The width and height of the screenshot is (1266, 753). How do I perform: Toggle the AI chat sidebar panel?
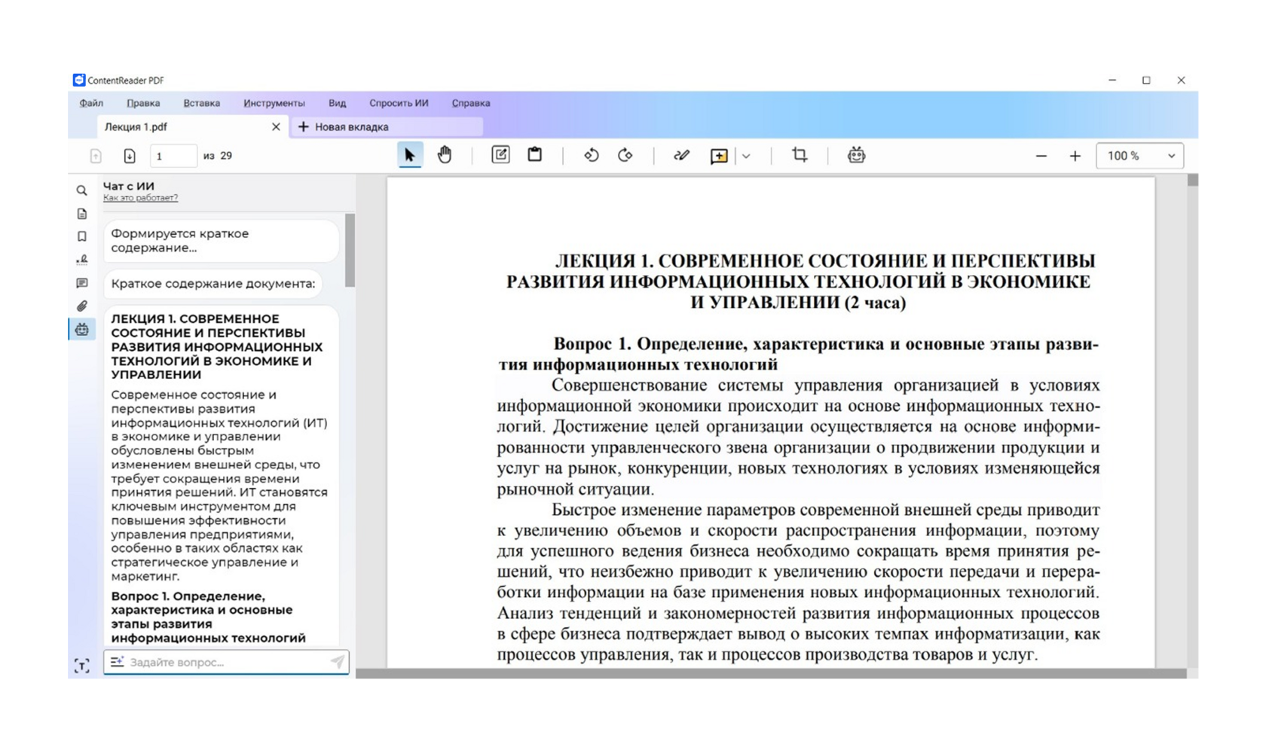point(82,329)
